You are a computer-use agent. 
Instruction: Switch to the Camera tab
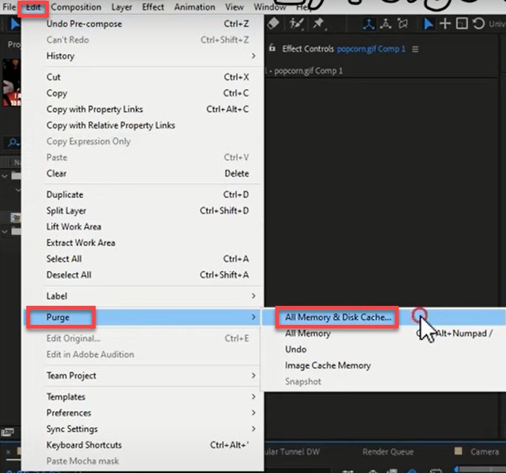[x=484, y=452]
